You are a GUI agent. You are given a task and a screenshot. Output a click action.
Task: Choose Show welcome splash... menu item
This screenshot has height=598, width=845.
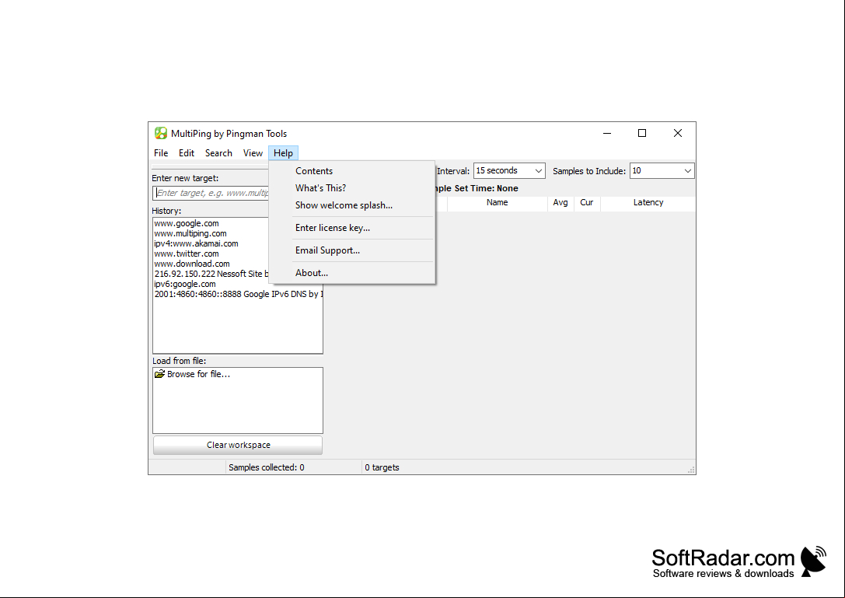pyautogui.click(x=352, y=205)
